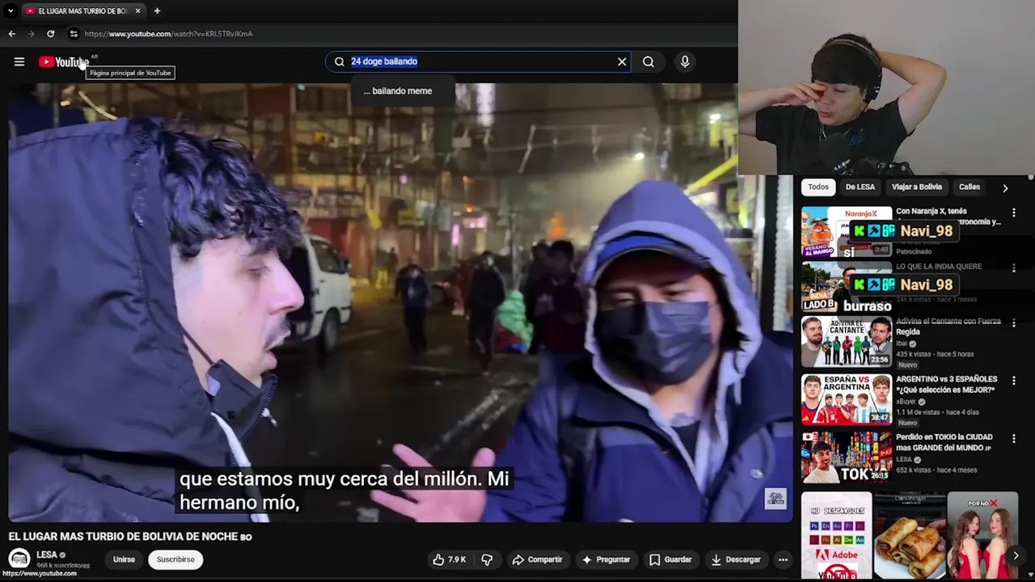Open the three-dot more actions menu below the video
Screen dimensions: 1035x582
783,559
